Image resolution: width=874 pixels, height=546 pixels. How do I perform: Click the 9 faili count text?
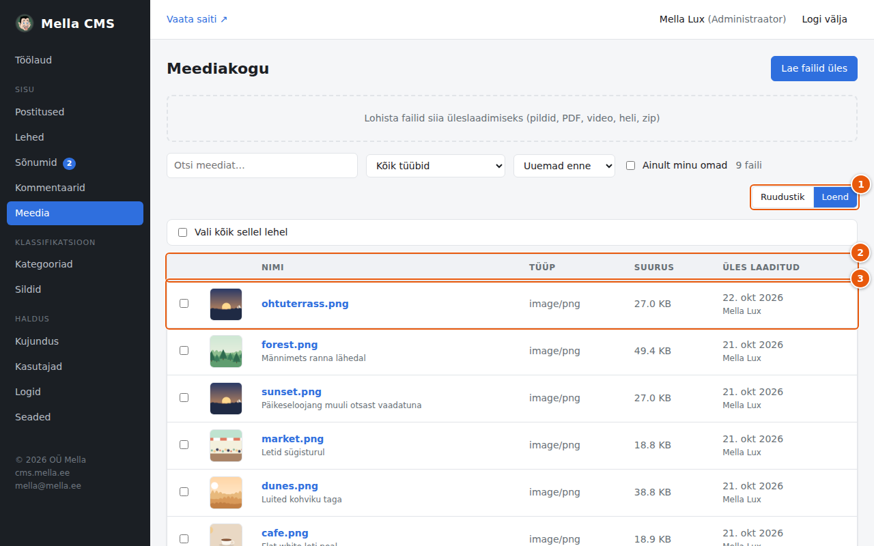coord(748,165)
